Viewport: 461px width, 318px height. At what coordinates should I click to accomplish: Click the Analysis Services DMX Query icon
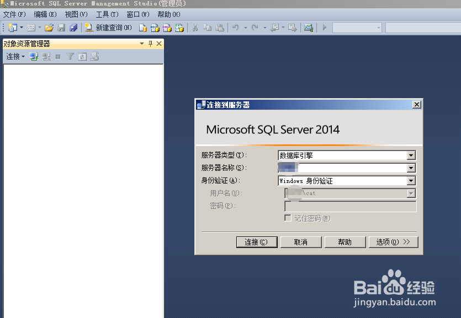click(x=167, y=28)
